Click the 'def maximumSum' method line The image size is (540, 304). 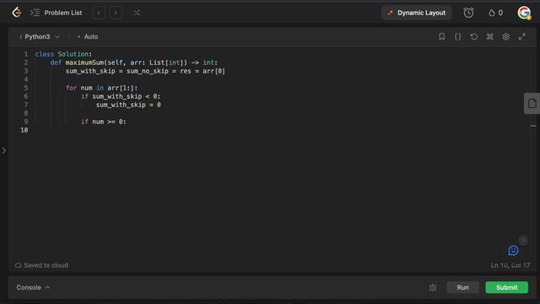click(134, 62)
